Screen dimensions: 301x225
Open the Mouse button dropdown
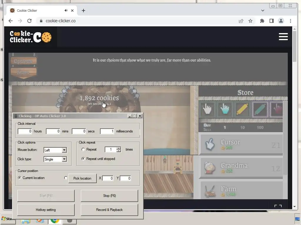click(x=64, y=150)
